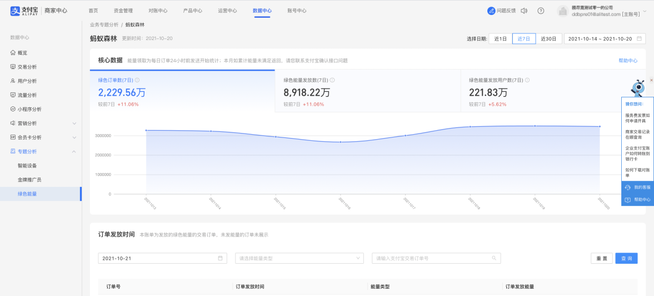Click the 重置 button
The height and width of the screenshot is (296, 654).
tap(601, 258)
